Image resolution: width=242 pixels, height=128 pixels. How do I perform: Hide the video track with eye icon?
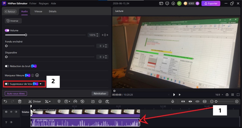[x=11, y=112]
